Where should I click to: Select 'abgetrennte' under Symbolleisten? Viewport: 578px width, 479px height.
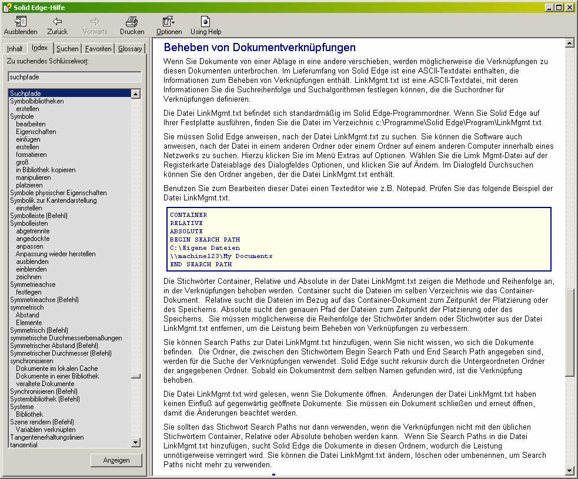[33, 231]
